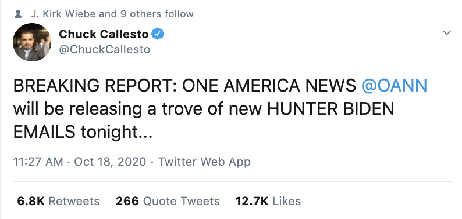Click the blue verified badge

click(158, 34)
